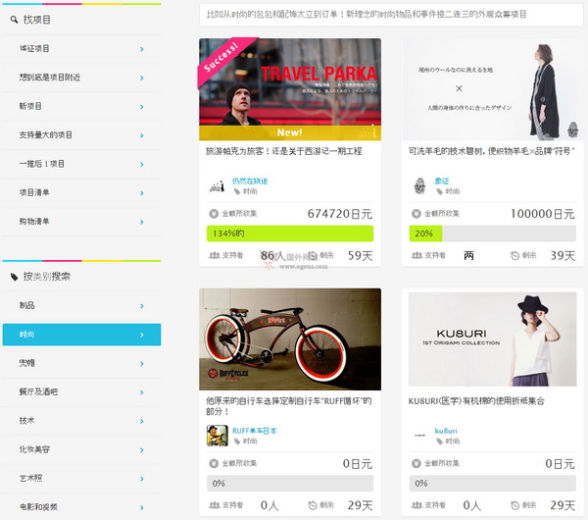
Task: Open the 仍然在旅途 creator link
Action: click(250, 181)
